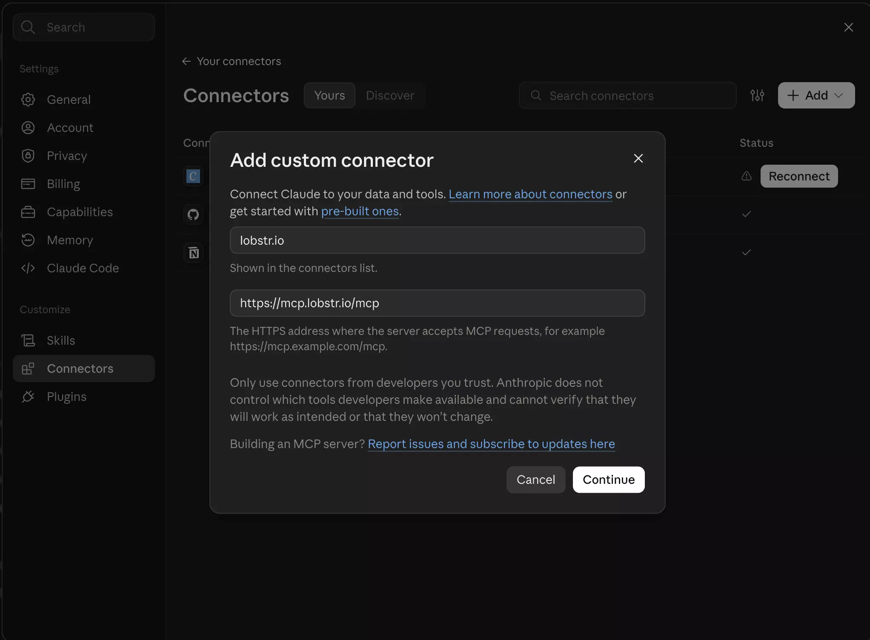
Task: Open Capabilities settings
Action: click(x=84, y=212)
